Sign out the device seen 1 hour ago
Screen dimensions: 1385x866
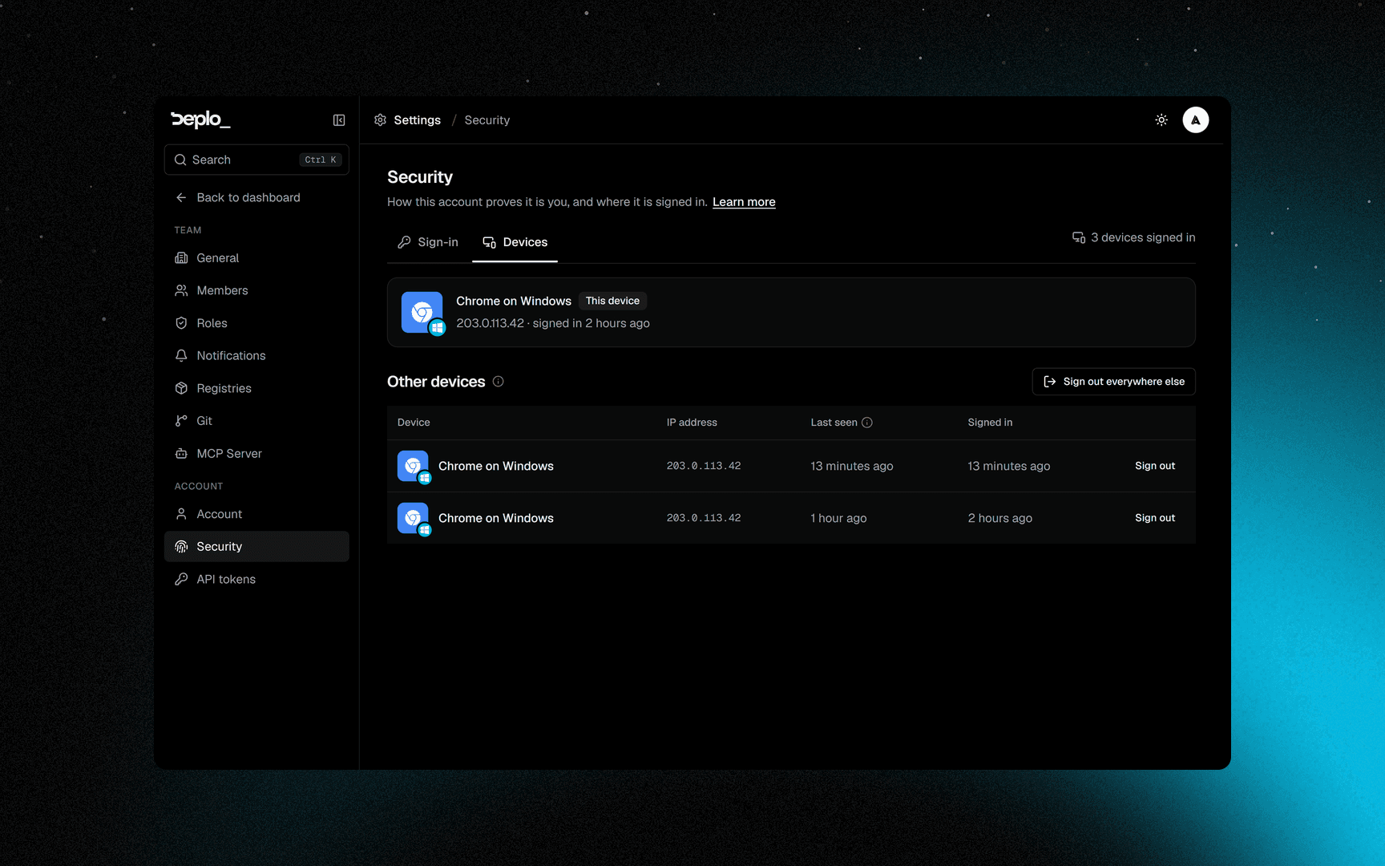coord(1155,518)
